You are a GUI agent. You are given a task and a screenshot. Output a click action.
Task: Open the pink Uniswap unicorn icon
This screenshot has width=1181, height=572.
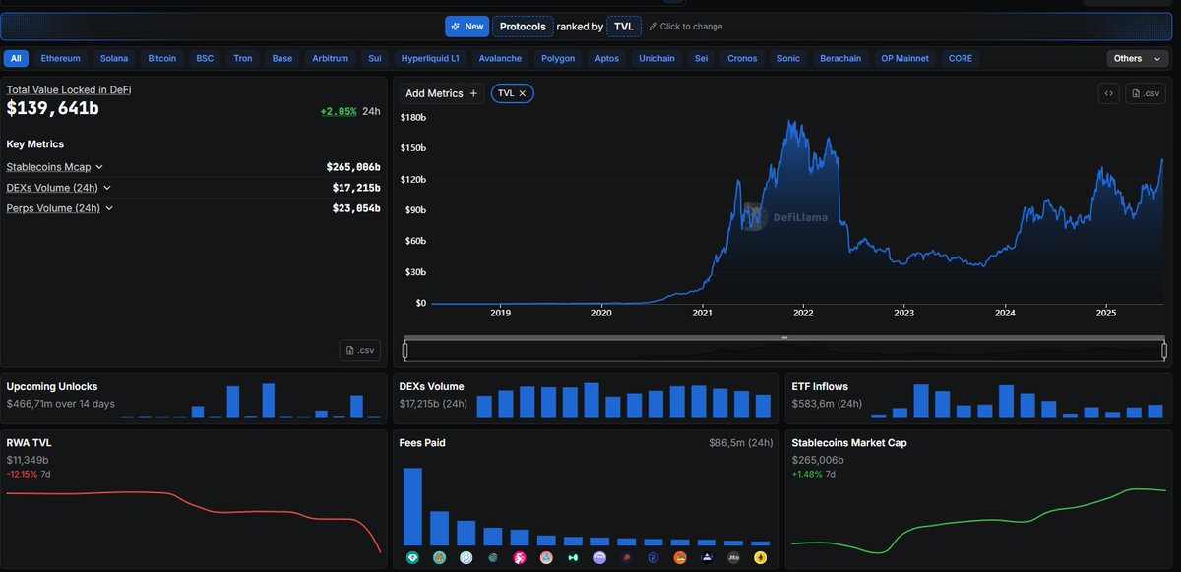point(520,557)
